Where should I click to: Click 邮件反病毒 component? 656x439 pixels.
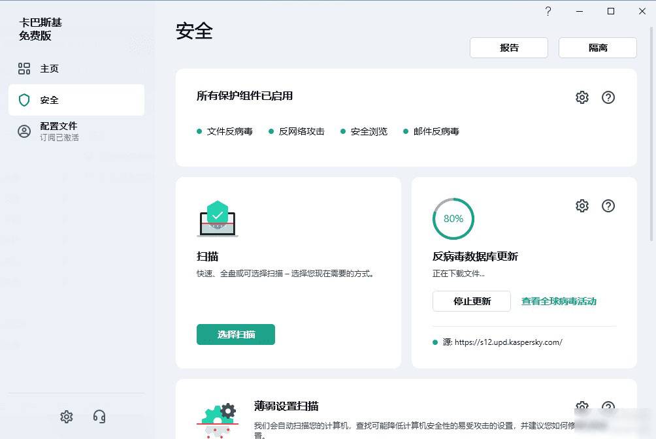coord(431,131)
